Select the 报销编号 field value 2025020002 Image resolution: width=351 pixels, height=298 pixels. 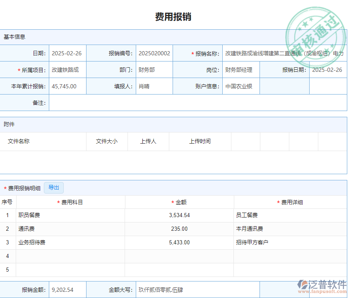pos(154,53)
